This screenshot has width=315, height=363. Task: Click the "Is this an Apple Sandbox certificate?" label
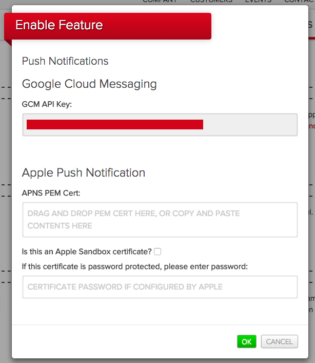tap(87, 252)
